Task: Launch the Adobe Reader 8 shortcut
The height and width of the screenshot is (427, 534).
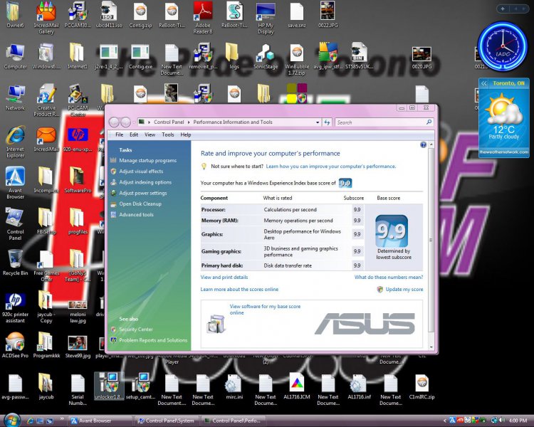Action: pos(203,18)
